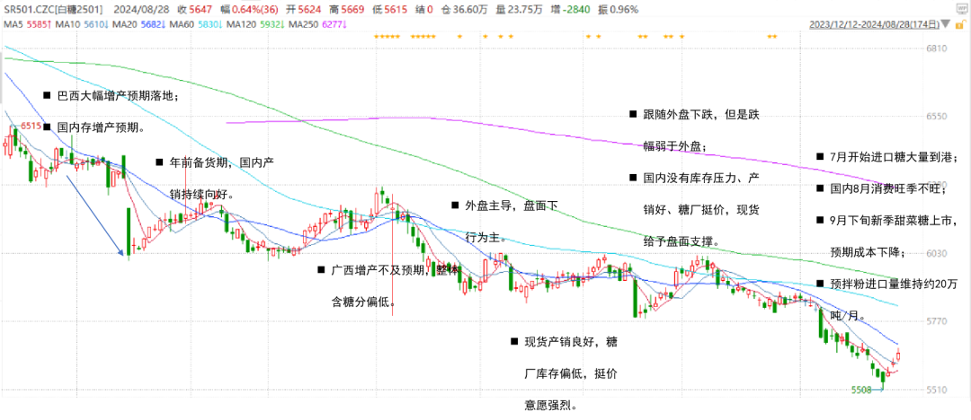Click the second five-star news marker cluster
This screenshot has width=971, height=420.
(423, 37)
